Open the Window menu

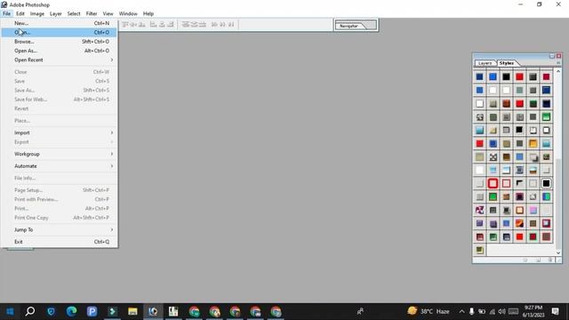coord(128,13)
